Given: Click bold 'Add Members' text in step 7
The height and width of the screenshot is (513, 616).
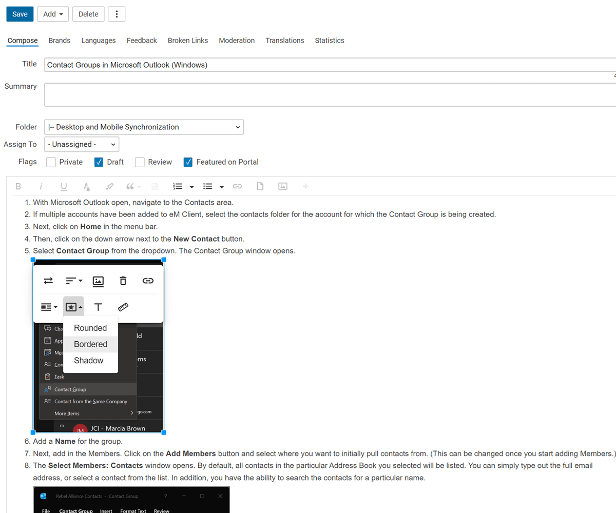Looking at the screenshot, I should click(191, 453).
